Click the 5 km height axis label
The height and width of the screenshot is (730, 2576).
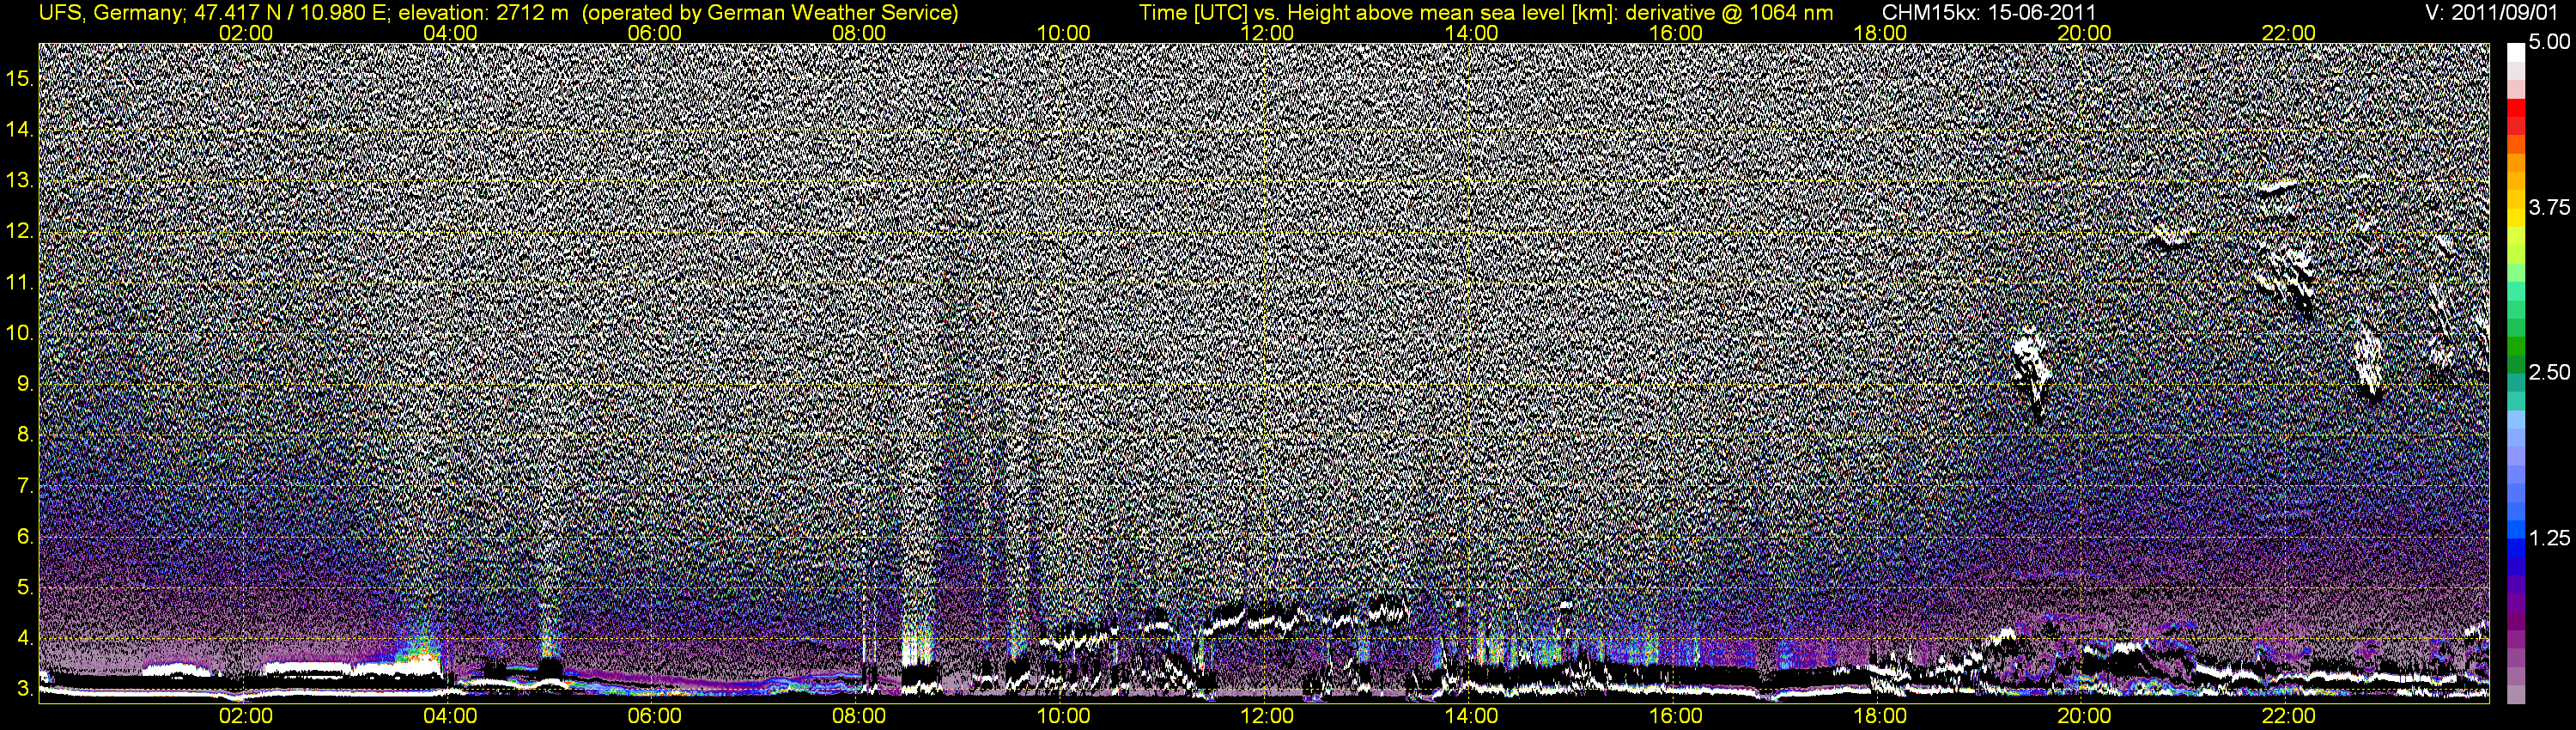(x=25, y=588)
